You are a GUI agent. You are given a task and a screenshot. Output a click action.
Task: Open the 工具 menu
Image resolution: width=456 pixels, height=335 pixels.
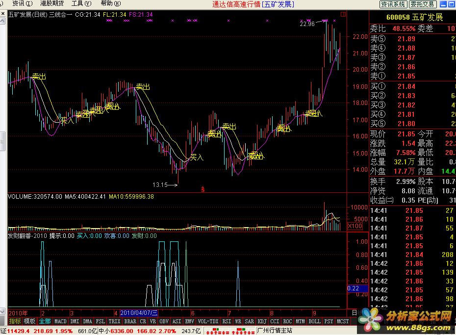click(x=81, y=3)
